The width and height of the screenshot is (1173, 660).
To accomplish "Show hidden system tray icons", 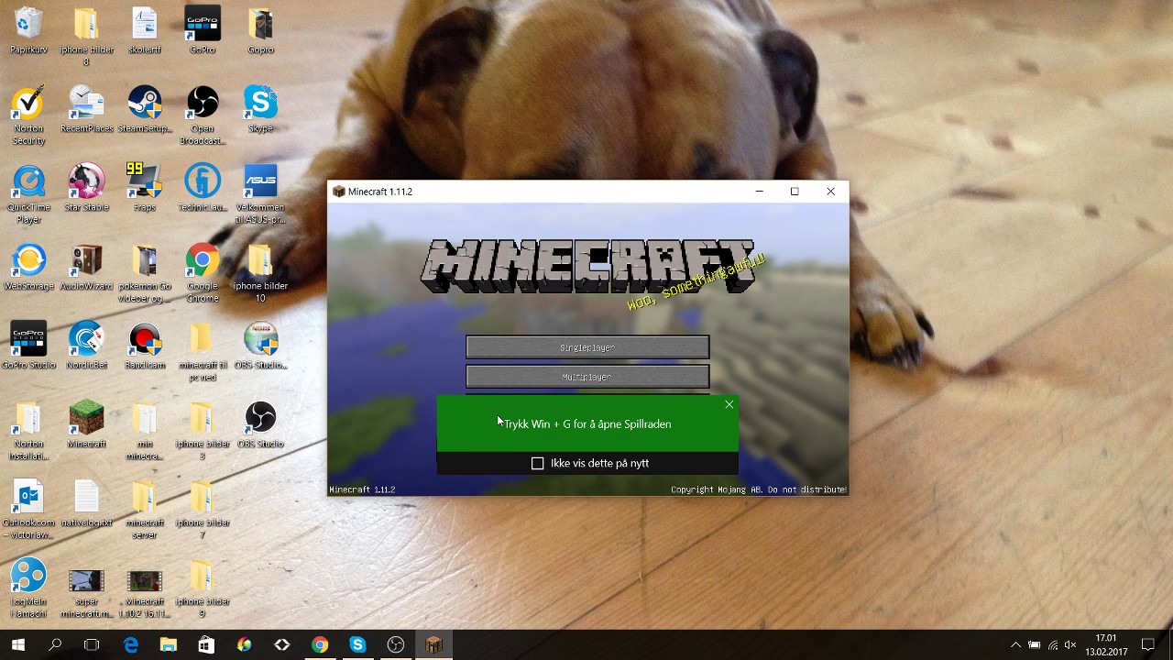I will point(1015,645).
